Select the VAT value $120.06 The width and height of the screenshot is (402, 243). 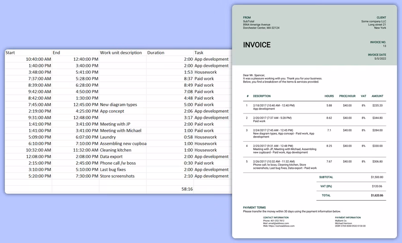pos(377,186)
